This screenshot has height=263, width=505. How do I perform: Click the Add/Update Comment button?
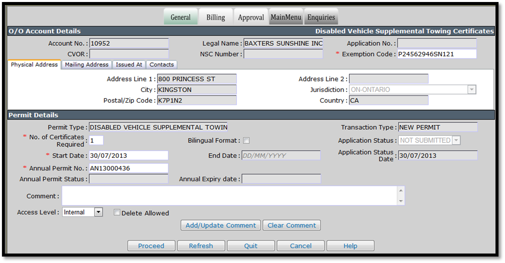tap(221, 225)
